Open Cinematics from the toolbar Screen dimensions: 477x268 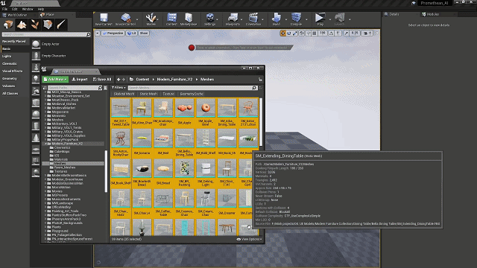pyautogui.click(x=253, y=19)
